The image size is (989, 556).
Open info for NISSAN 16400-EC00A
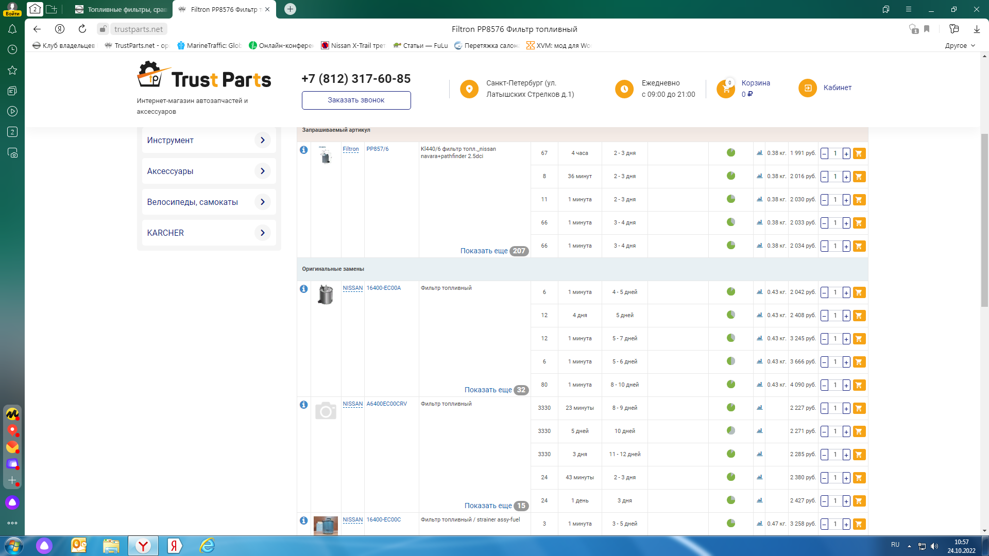coord(304,289)
